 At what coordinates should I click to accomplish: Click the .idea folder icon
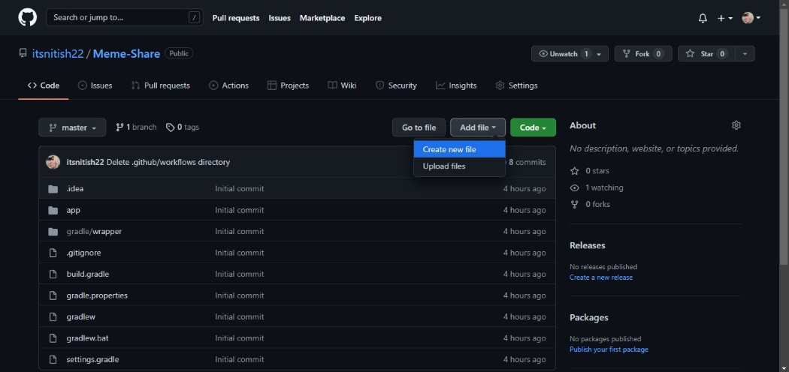[x=53, y=189]
